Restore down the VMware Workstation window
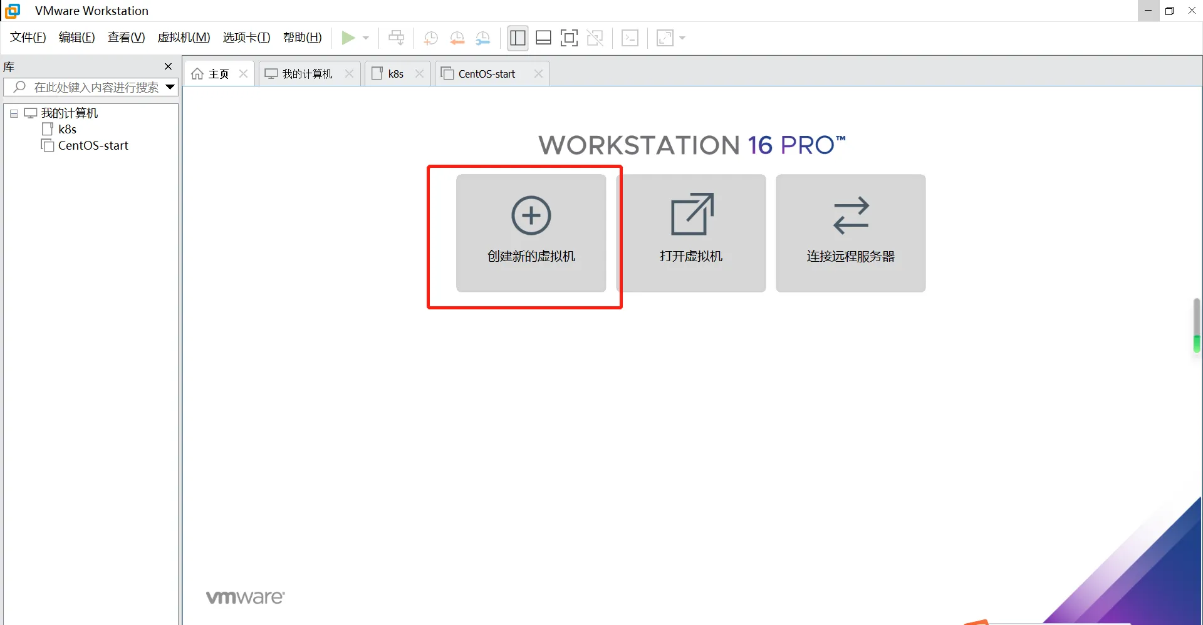Image resolution: width=1203 pixels, height=625 pixels. coord(1169,11)
